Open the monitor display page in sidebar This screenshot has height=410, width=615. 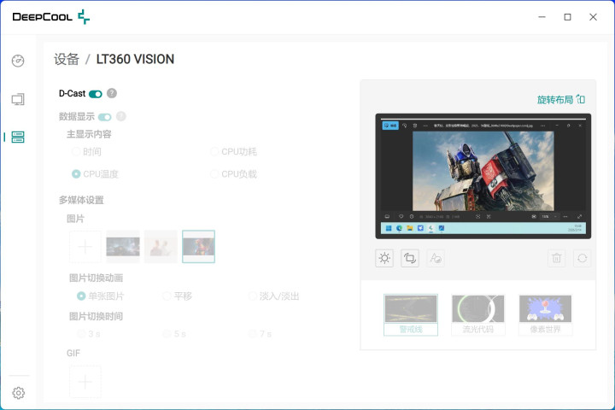tap(18, 99)
